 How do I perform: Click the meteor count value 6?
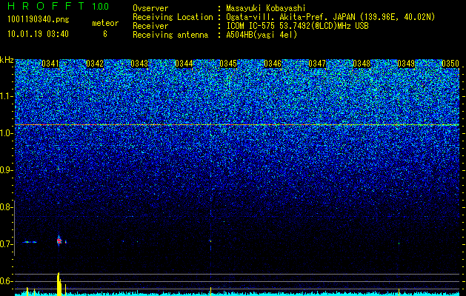(105, 34)
